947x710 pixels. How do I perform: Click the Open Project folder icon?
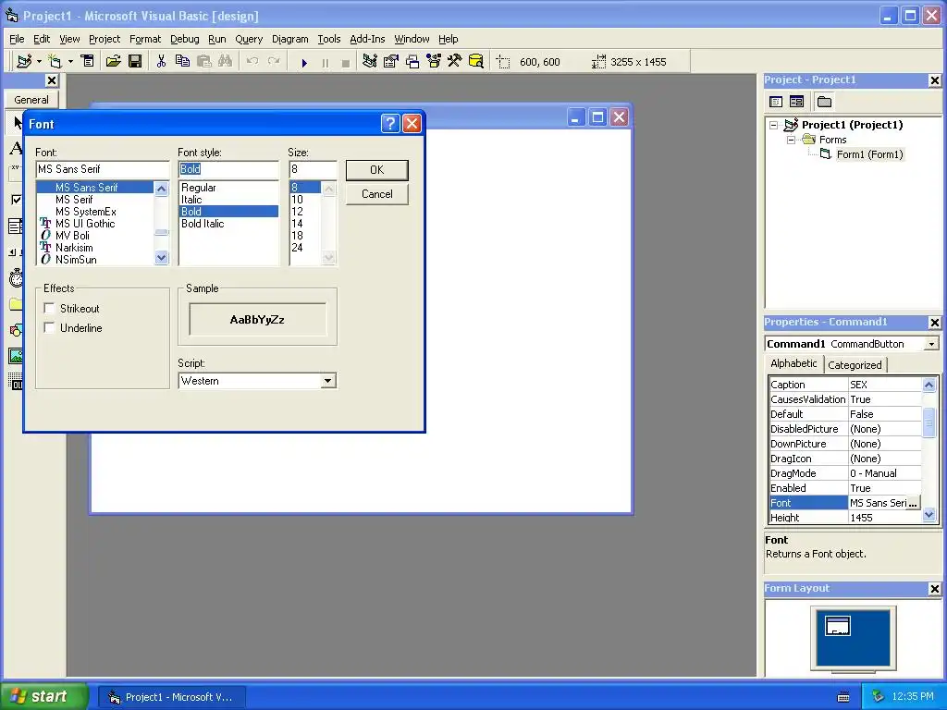(113, 61)
